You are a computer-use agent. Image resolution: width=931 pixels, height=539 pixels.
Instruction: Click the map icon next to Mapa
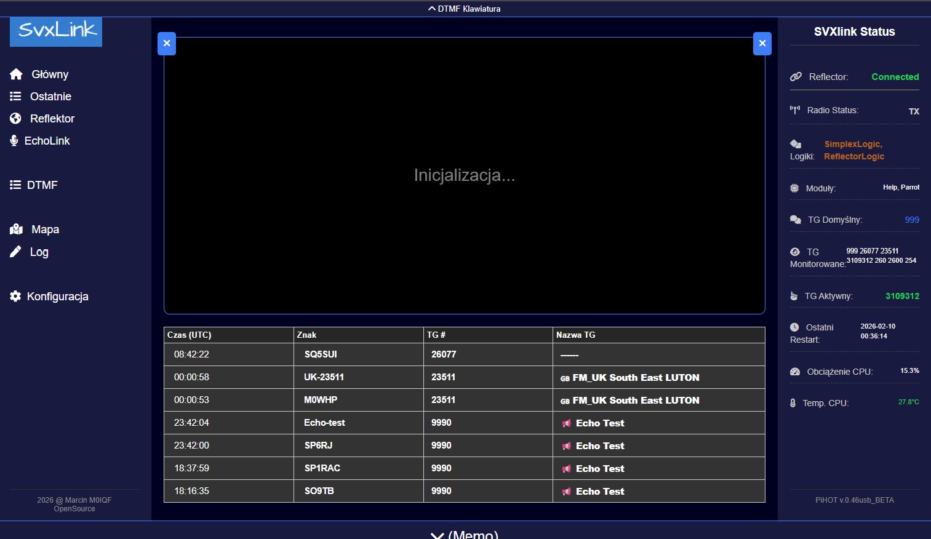16,230
